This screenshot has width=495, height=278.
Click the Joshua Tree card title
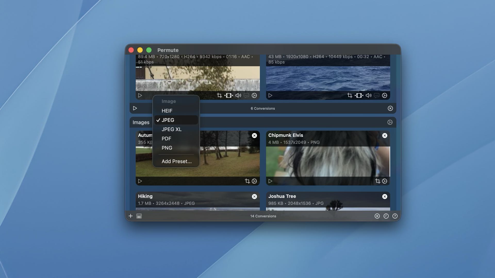(x=282, y=196)
